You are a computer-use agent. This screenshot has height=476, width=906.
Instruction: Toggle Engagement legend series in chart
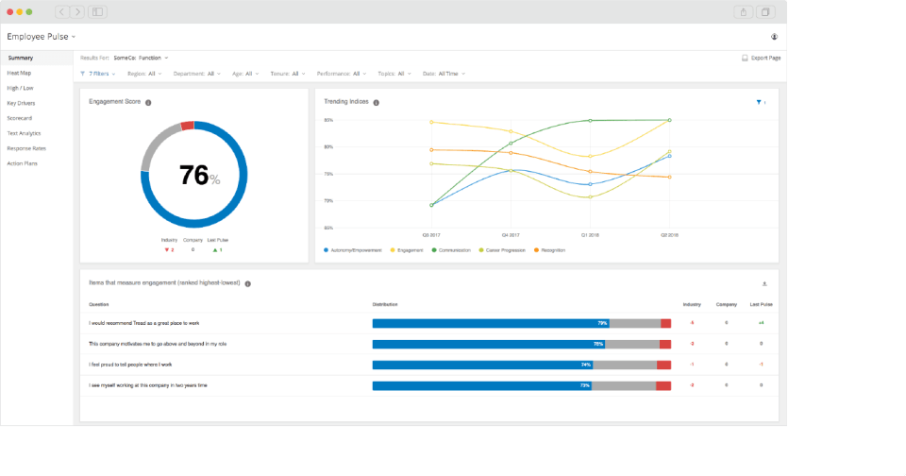(x=407, y=250)
